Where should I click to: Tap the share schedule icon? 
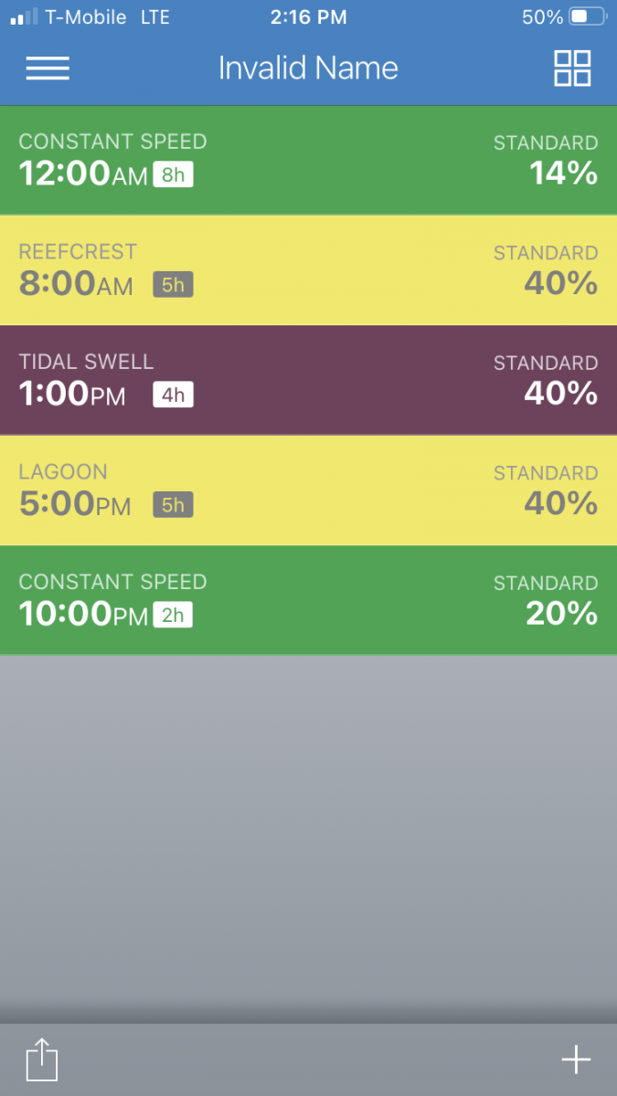[41, 1060]
